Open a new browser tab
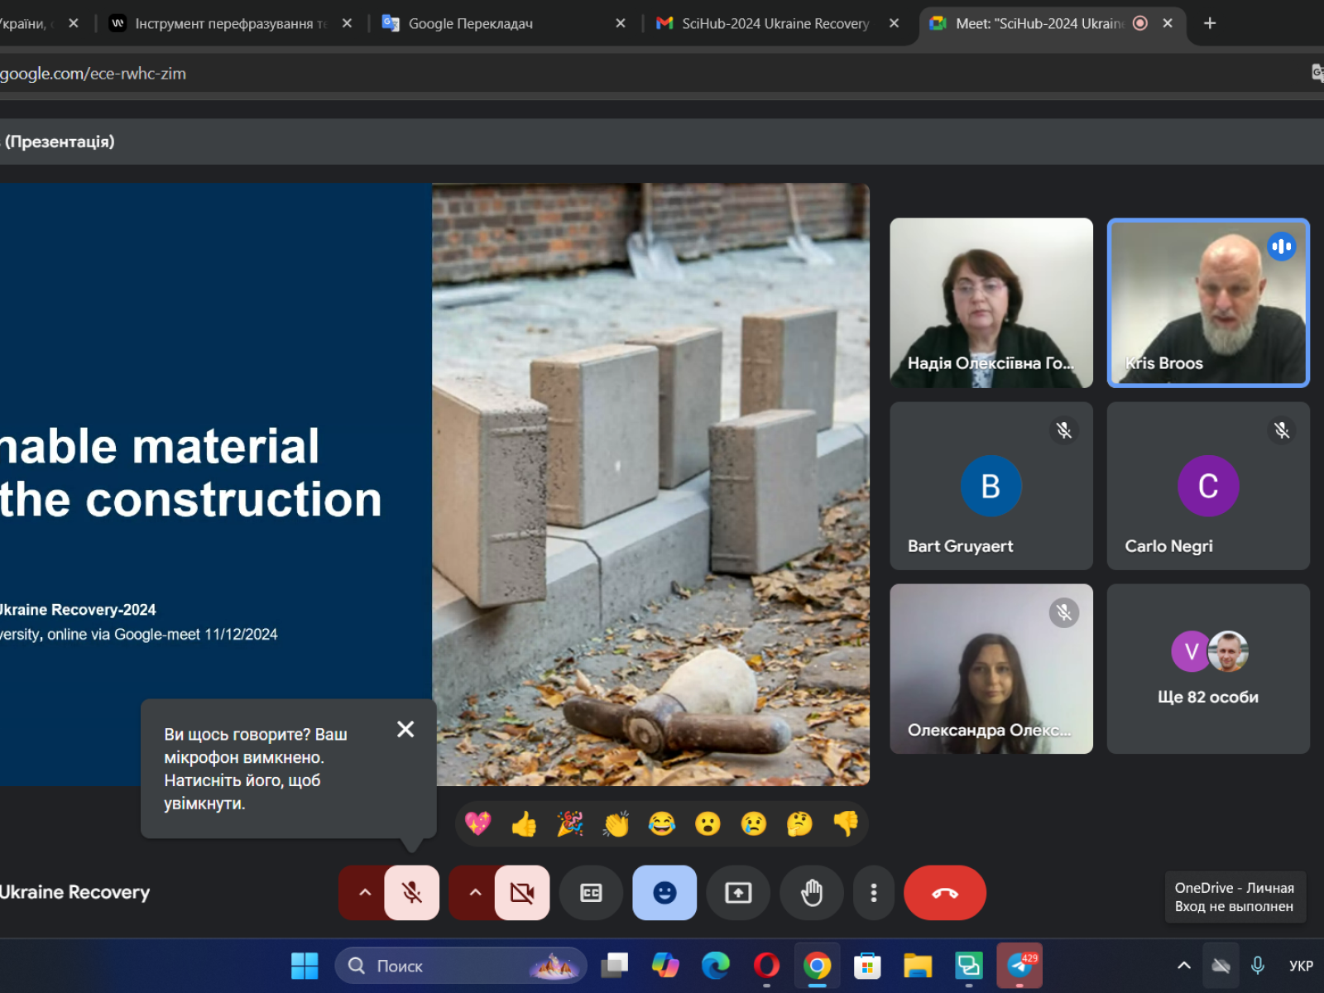This screenshot has width=1324, height=993. click(1210, 23)
